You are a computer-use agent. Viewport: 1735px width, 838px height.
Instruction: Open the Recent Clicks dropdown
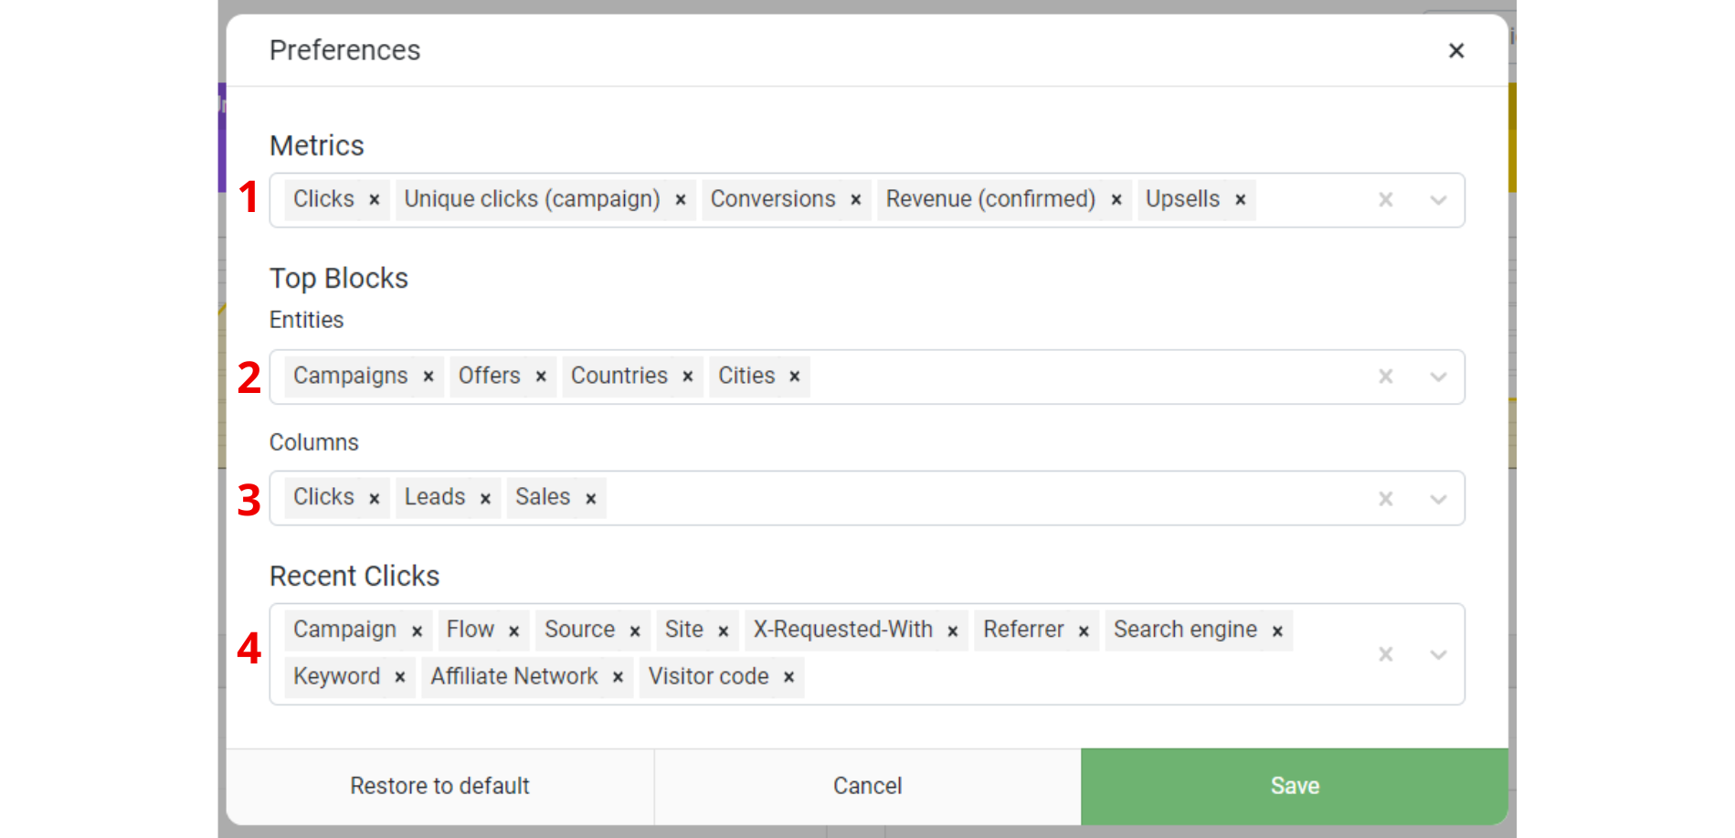[x=1438, y=654]
